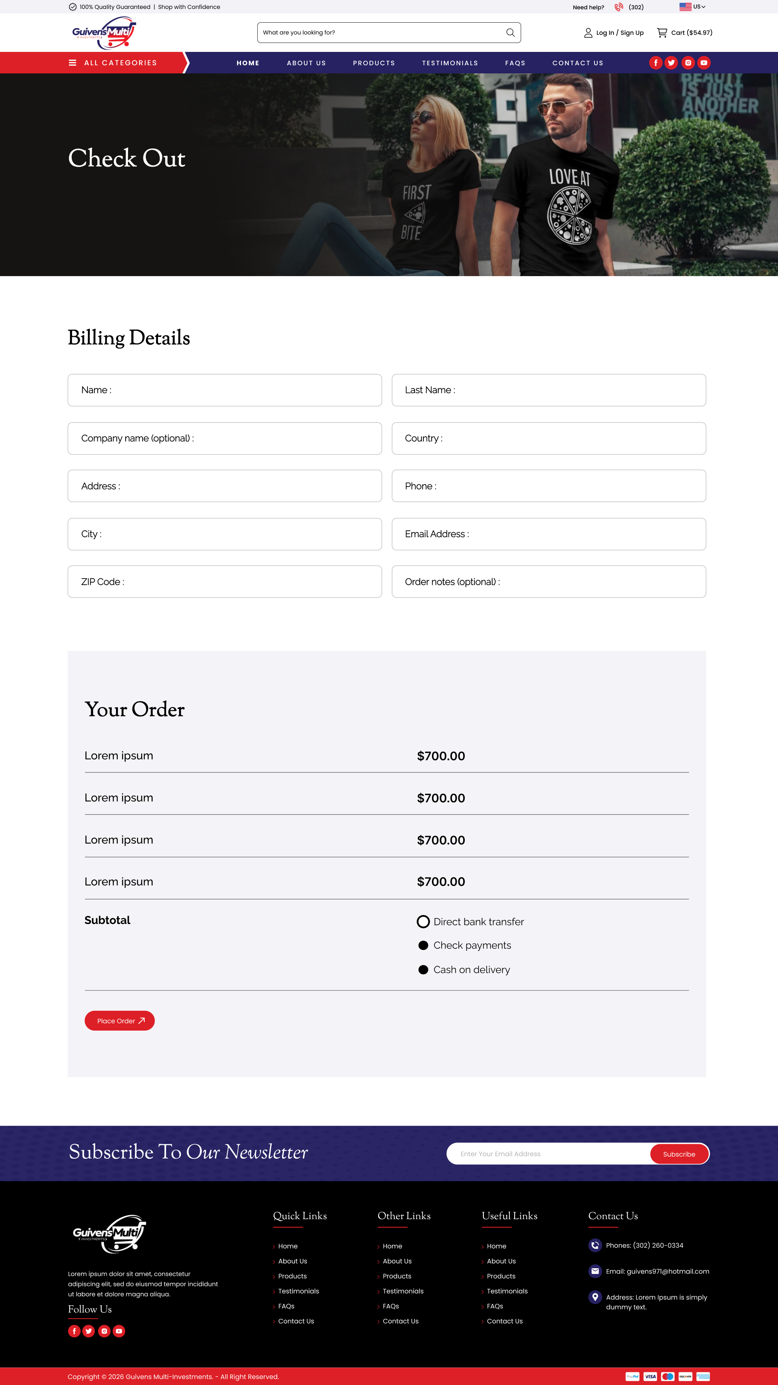
Task: Expand the All Categories menu
Action: pyautogui.click(x=113, y=63)
